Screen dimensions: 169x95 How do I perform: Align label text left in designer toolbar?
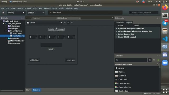tap(65, 22)
